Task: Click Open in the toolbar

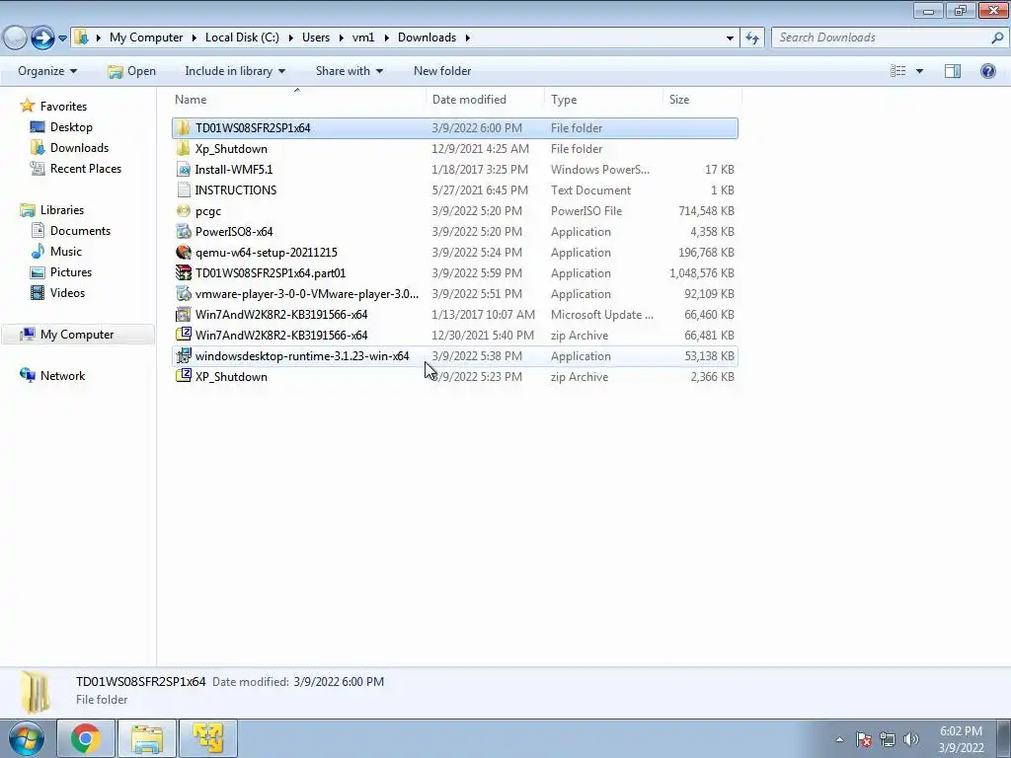Action: pyautogui.click(x=132, y=71)
